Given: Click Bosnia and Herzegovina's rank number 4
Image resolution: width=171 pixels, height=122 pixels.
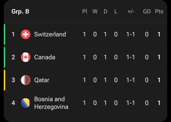Looking at the screenshot, I should (x=13, y=103).
